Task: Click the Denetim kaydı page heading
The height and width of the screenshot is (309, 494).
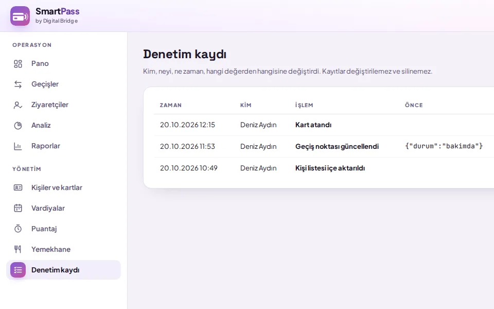Action: tap(185, 54)
